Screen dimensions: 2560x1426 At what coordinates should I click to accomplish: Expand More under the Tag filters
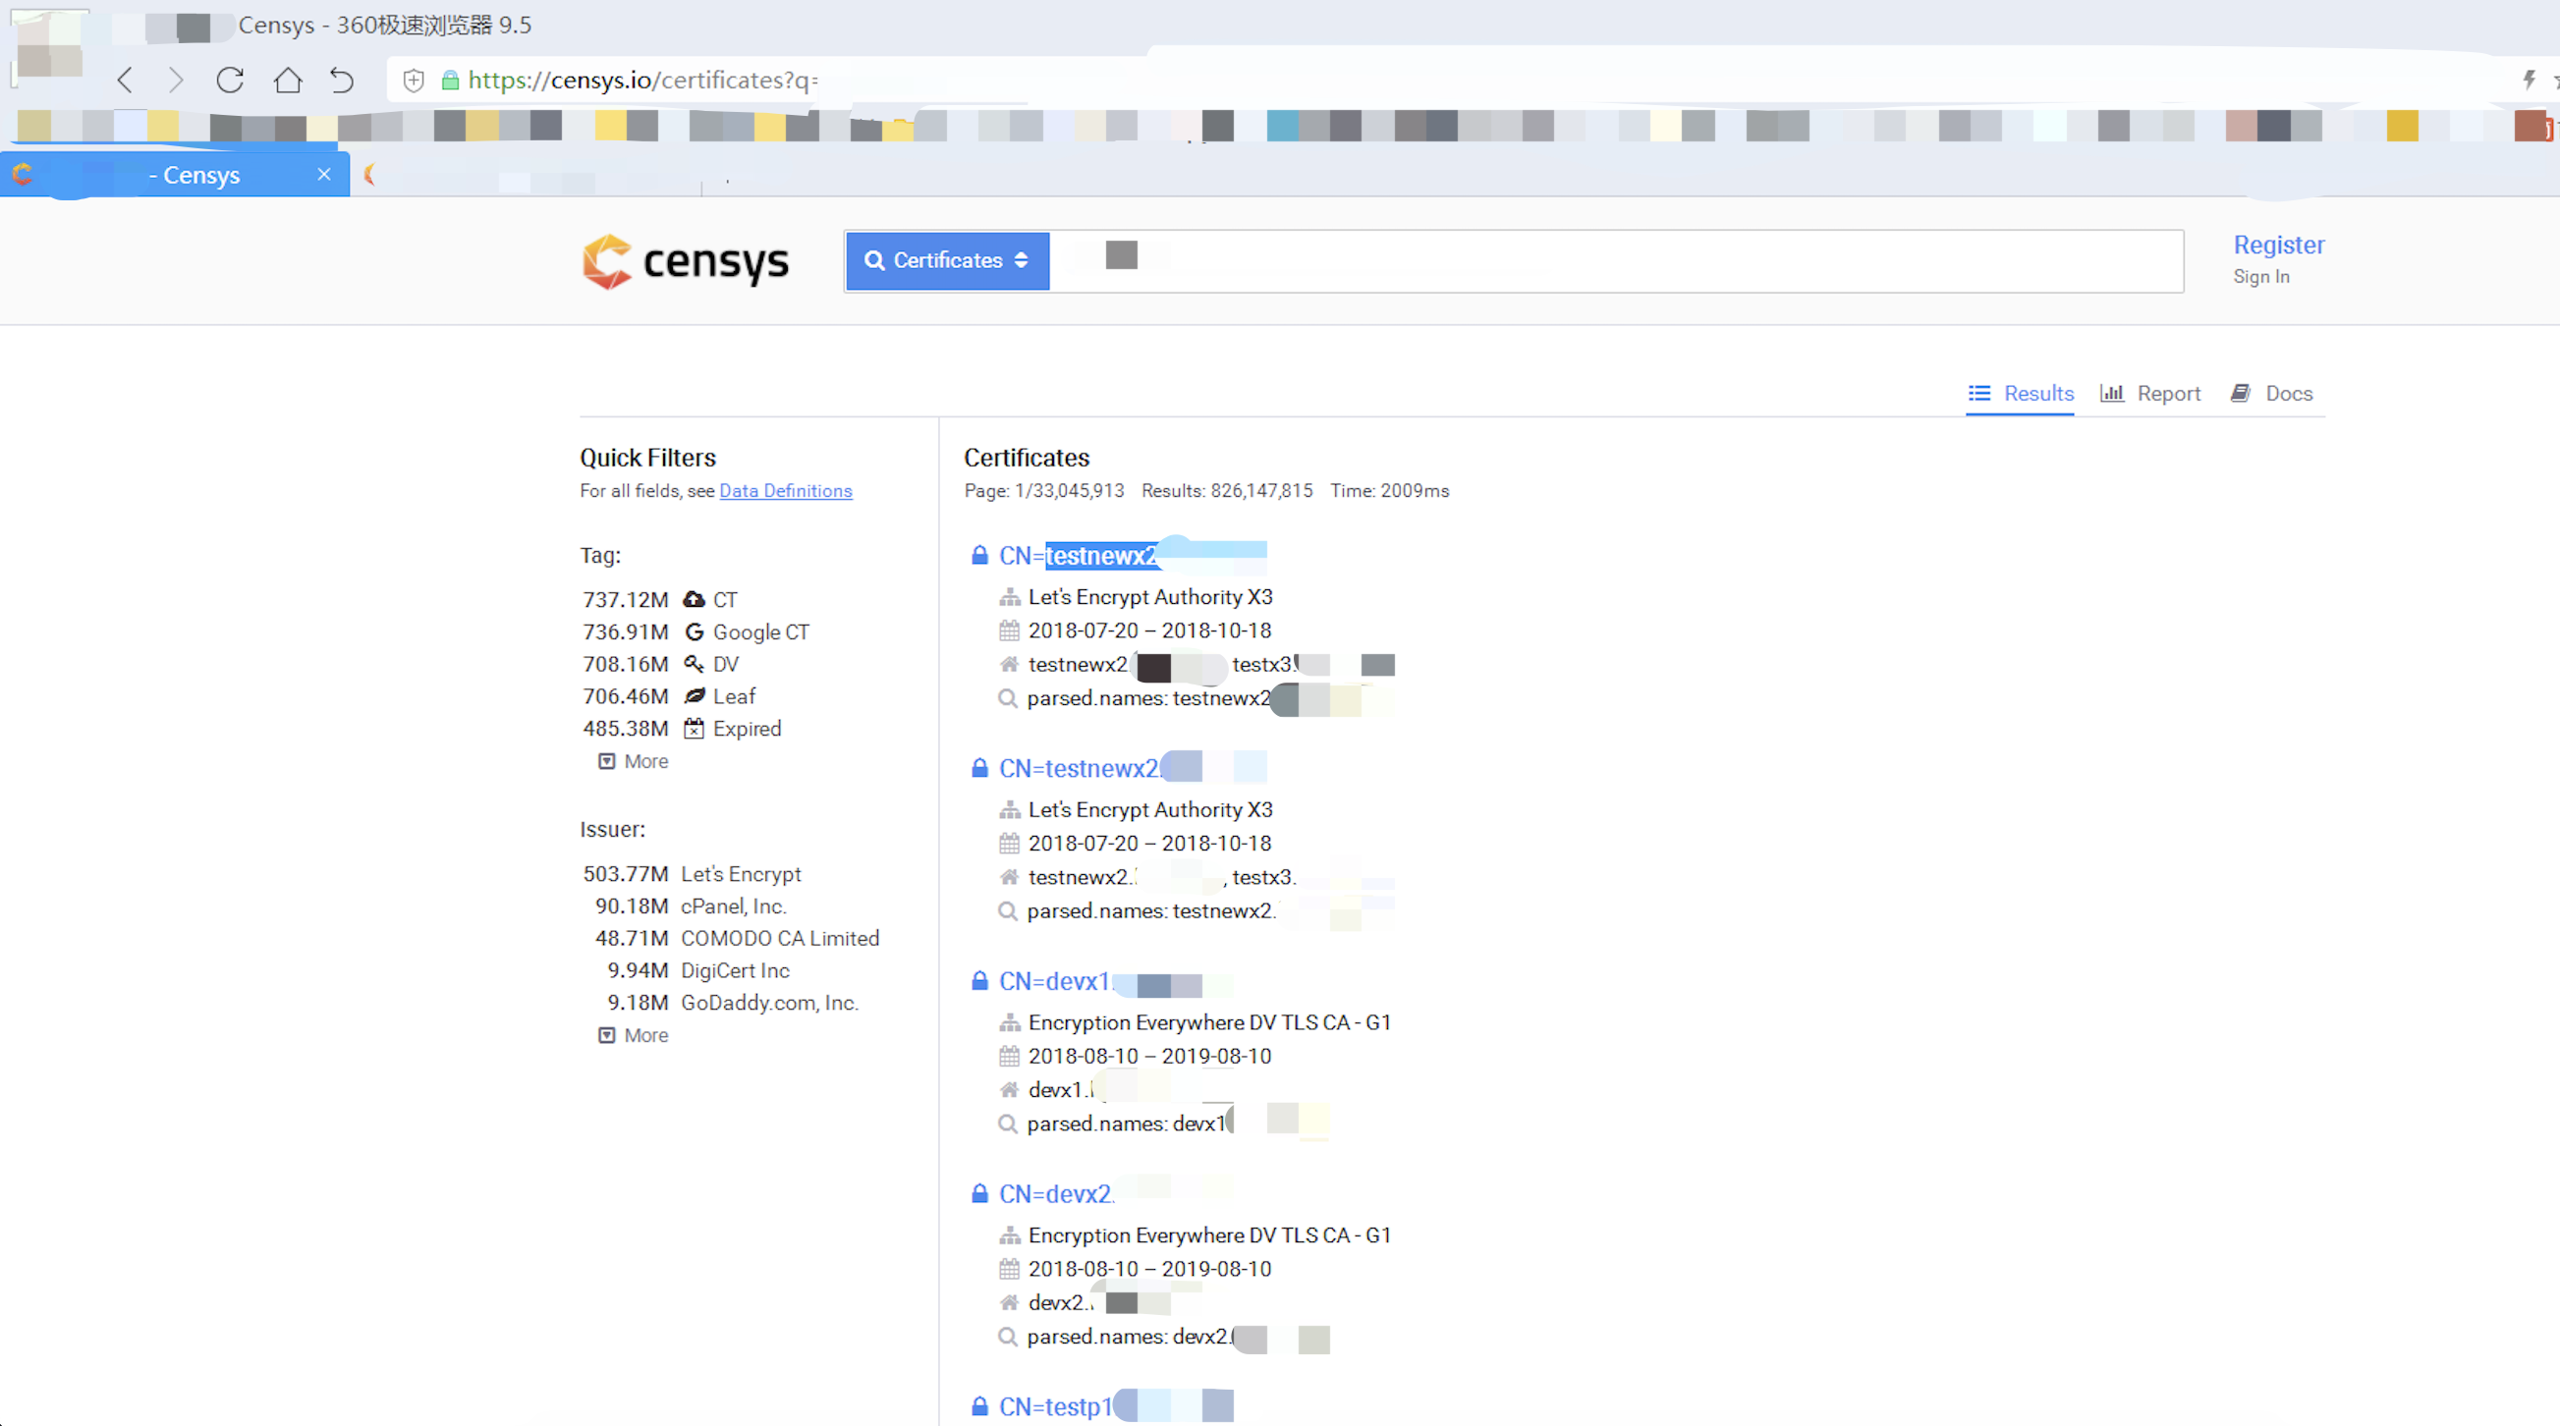point(633,761)
